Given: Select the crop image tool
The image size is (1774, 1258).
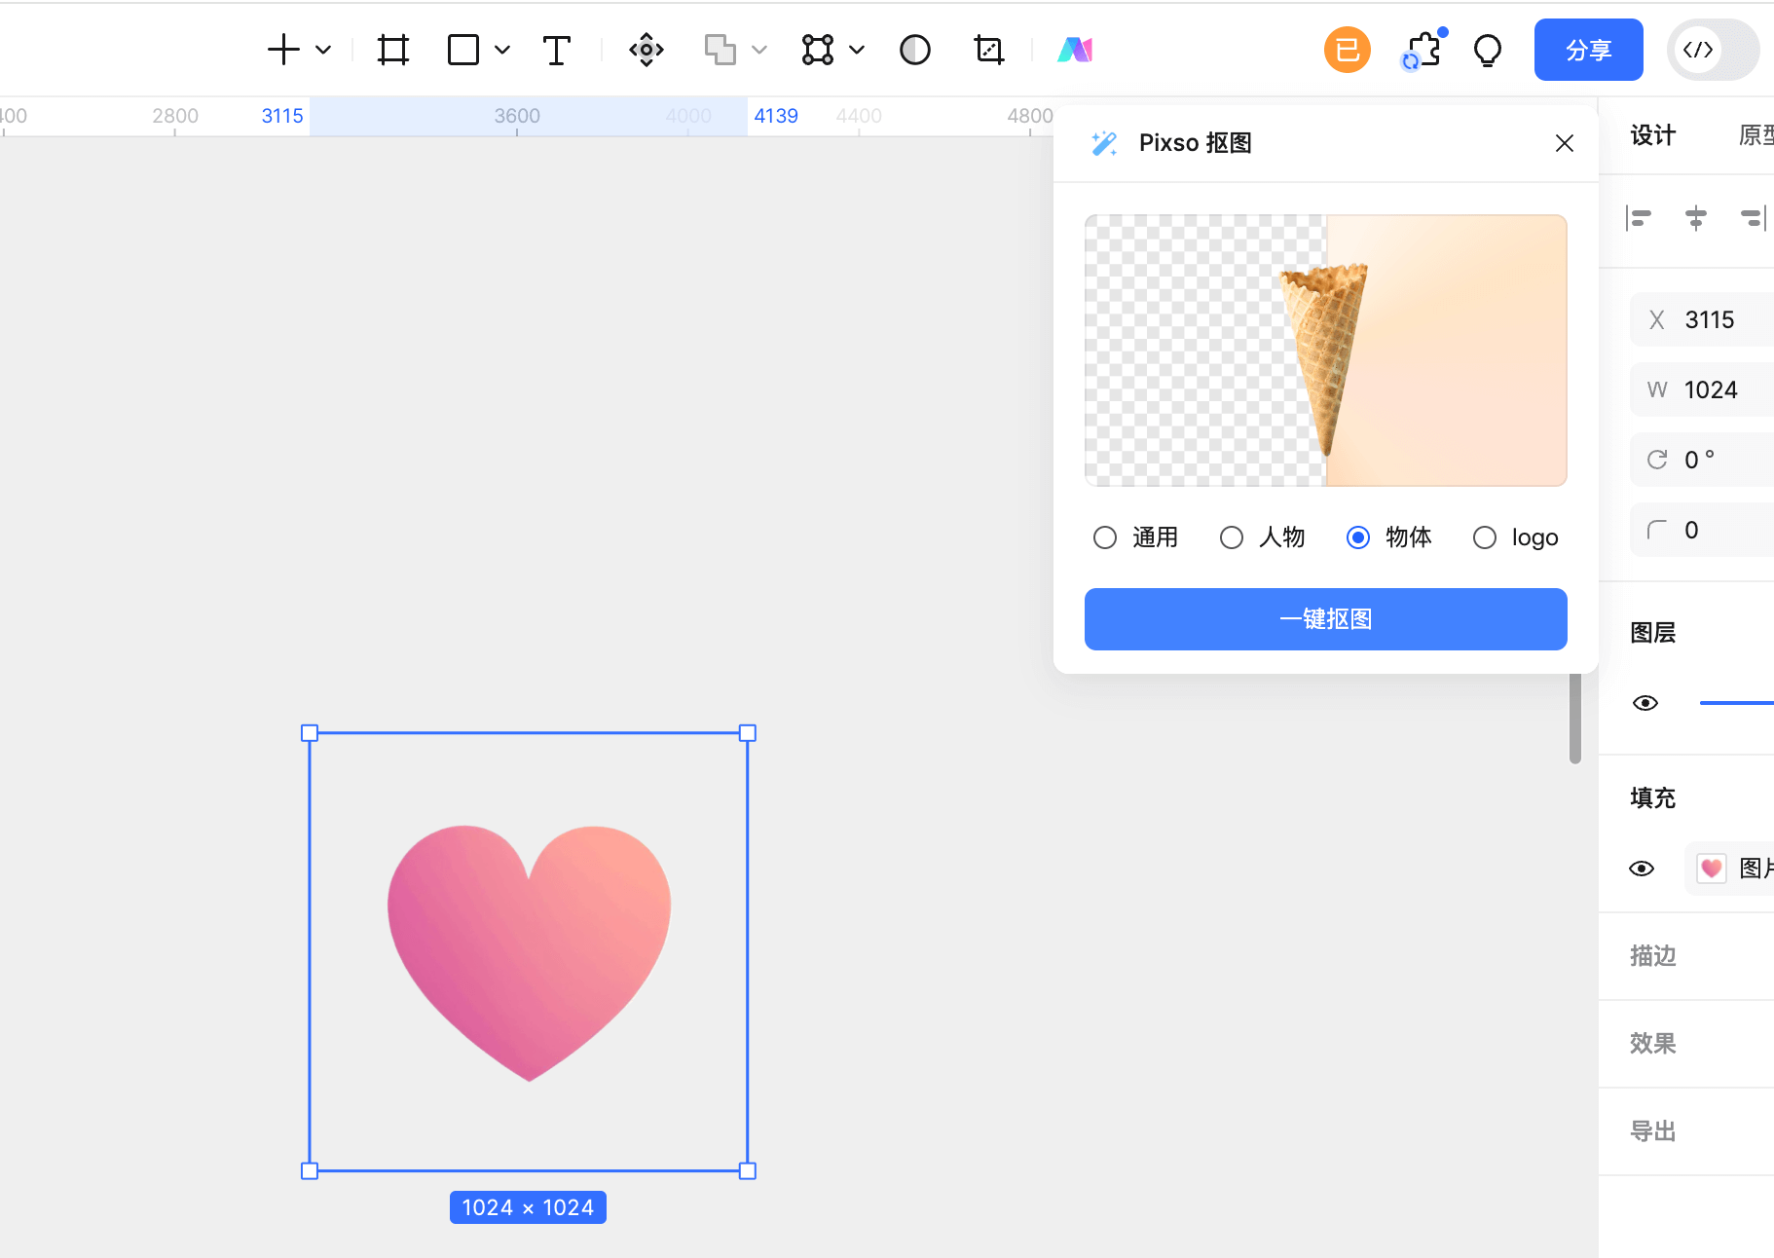Looking at the screenshot, I should click(x=988, y=50).
